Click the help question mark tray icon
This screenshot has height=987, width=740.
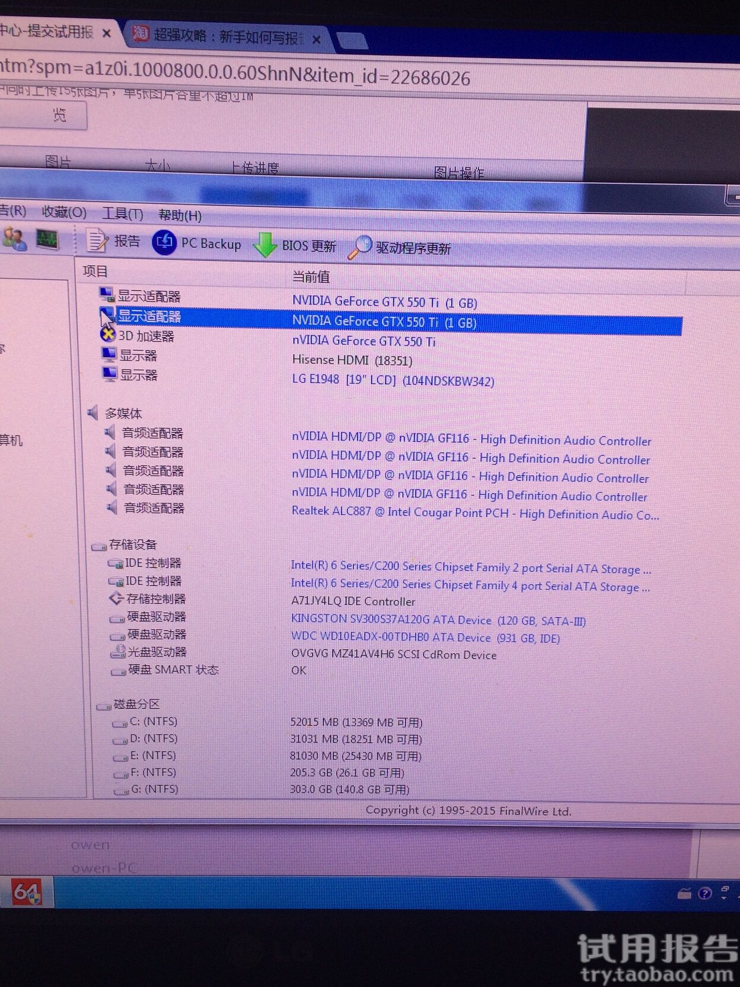pyautogui.click(x=705, y=893)
